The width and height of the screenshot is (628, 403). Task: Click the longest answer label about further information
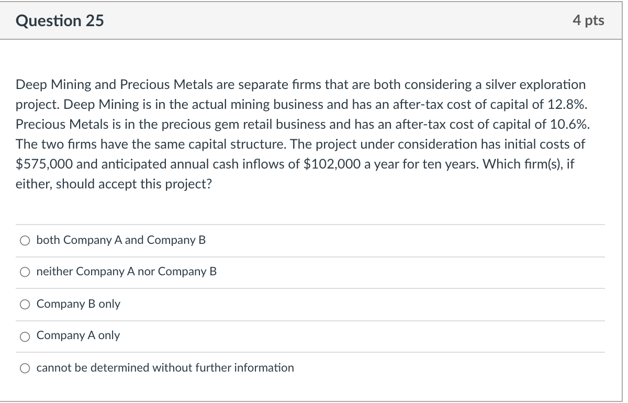tap(165, 368)
